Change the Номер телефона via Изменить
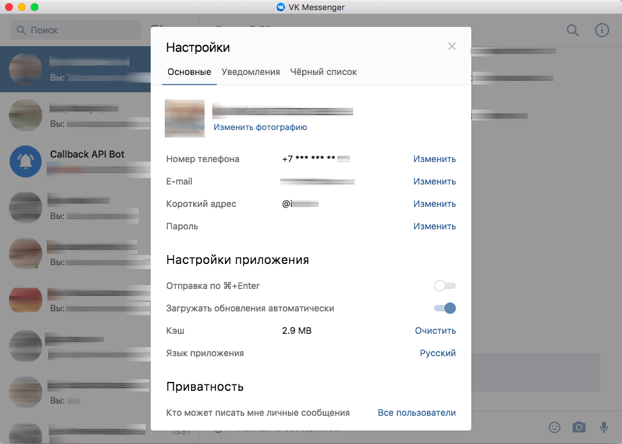622x444 pixels. click(434, 159)
